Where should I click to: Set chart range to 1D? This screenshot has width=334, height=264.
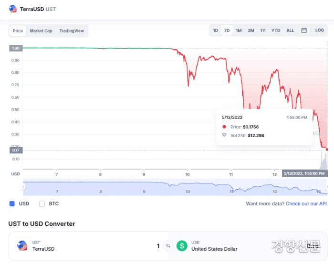pyautogui.click(x=216, y=30)
